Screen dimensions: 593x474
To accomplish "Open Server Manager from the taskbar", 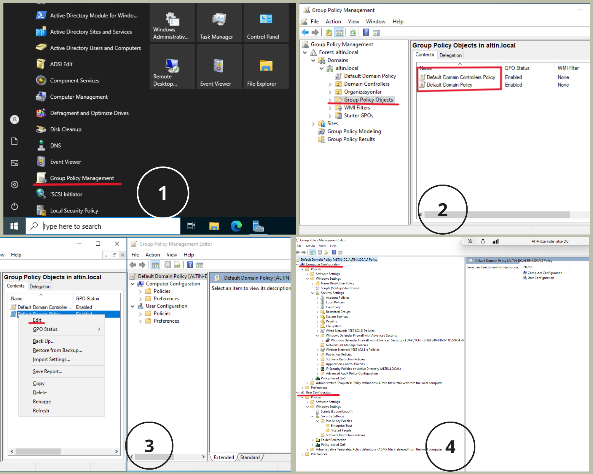I will pyautogui.click(x=258, y=226).
